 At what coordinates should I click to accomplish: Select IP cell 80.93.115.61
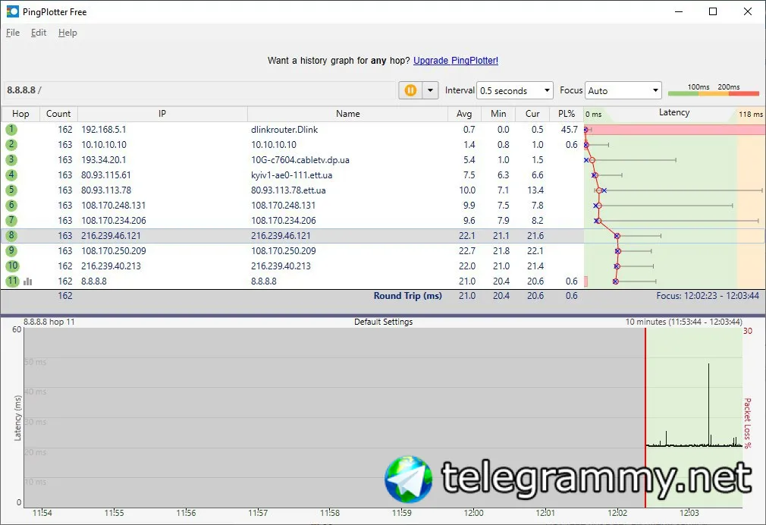point(106,175)
